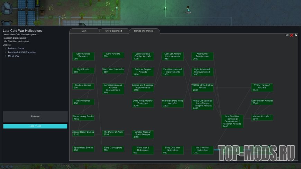
Task: Click the red X edit-mode icon
Action: (292, 35)
